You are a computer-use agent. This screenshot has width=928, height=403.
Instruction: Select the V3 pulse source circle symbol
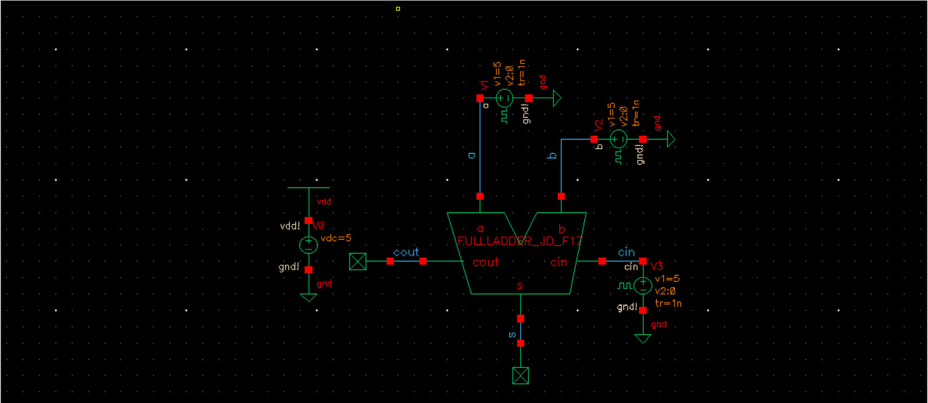(643, 285)
